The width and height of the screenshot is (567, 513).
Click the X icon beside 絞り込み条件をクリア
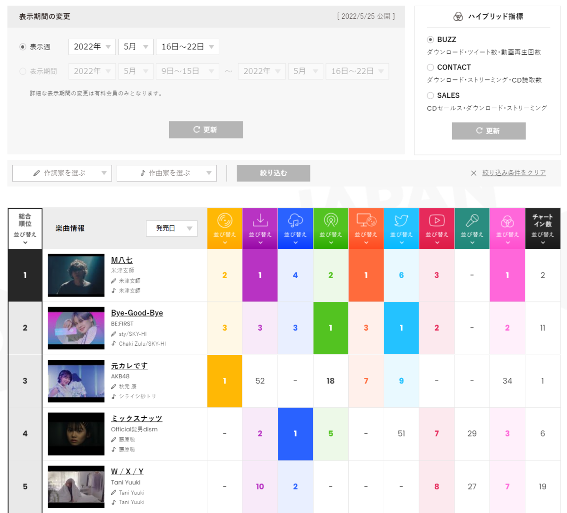pyautogui.click(x=473, y=173)
